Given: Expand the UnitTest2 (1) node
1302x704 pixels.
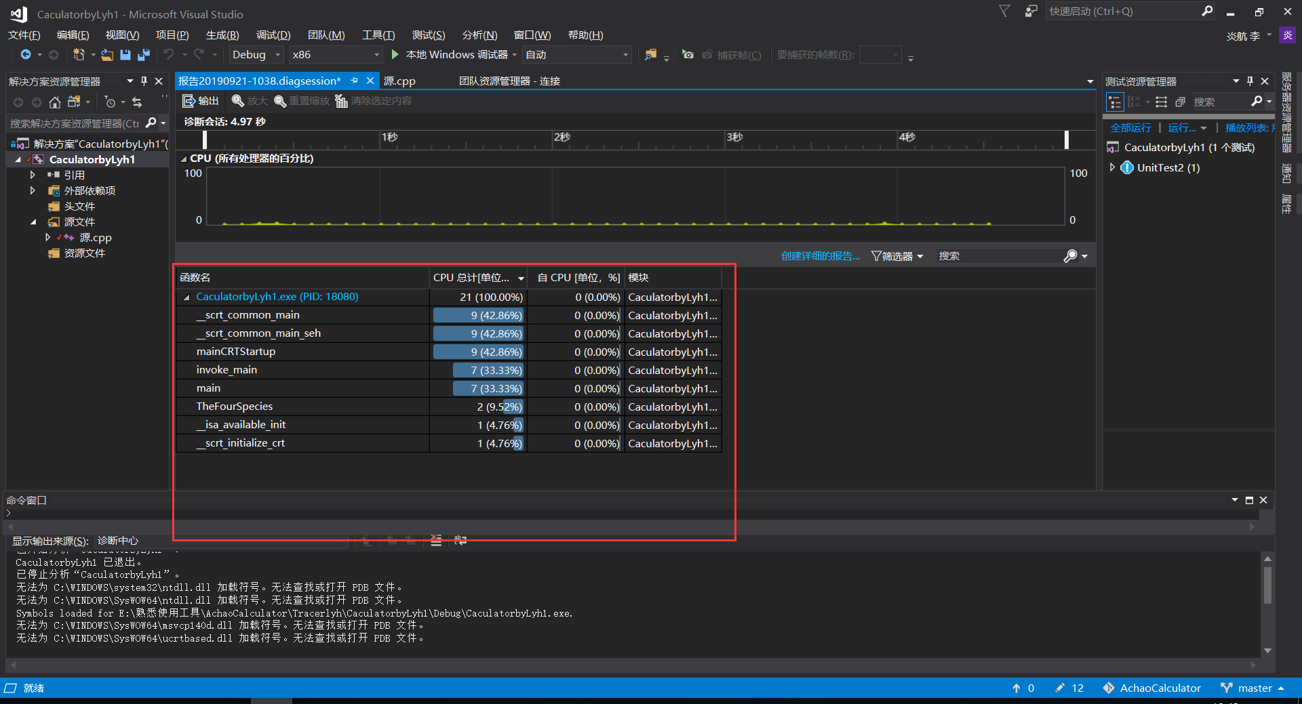Looking at the screenshot, I should [x=1112, y=167].
